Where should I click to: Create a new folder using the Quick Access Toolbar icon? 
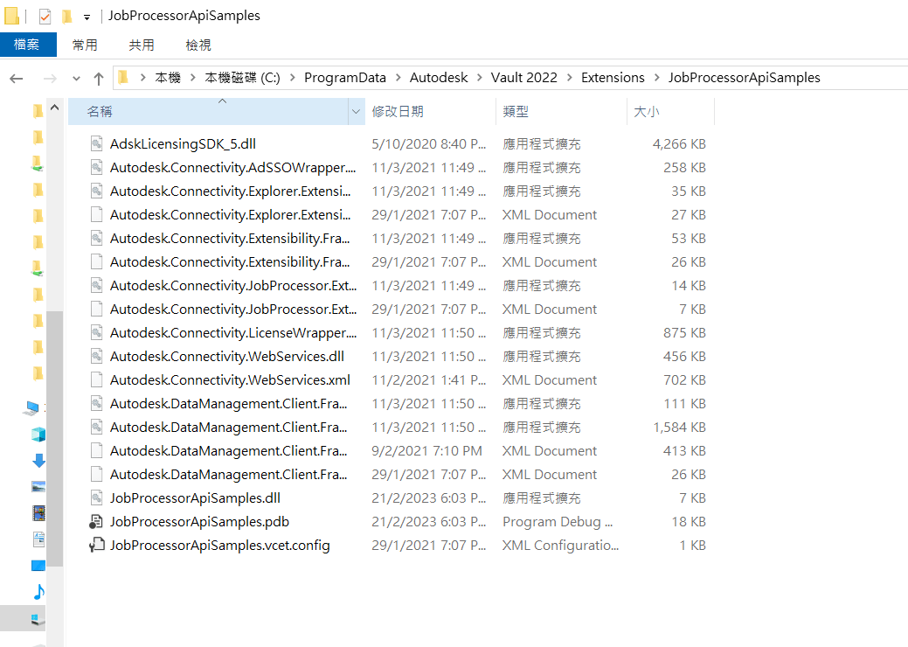pyautogui.click(x=66, y=16)
